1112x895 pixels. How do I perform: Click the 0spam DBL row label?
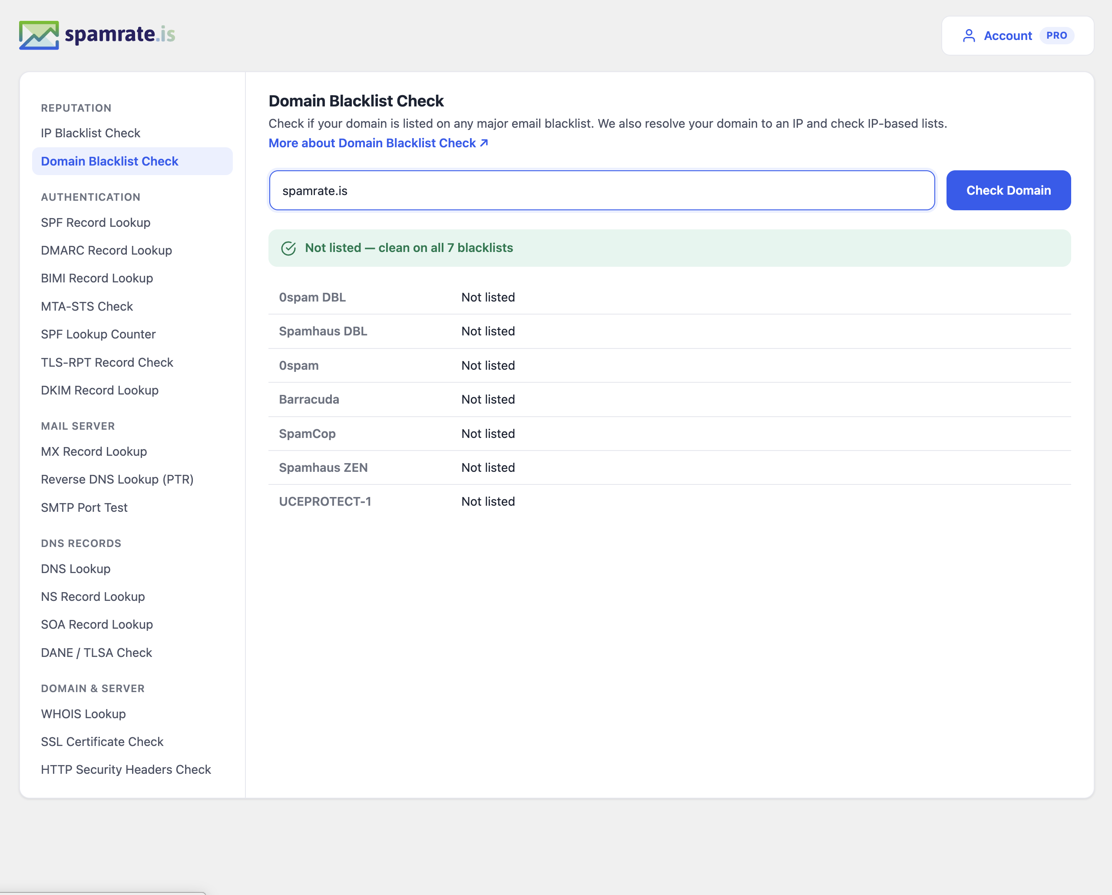(312, 297)
